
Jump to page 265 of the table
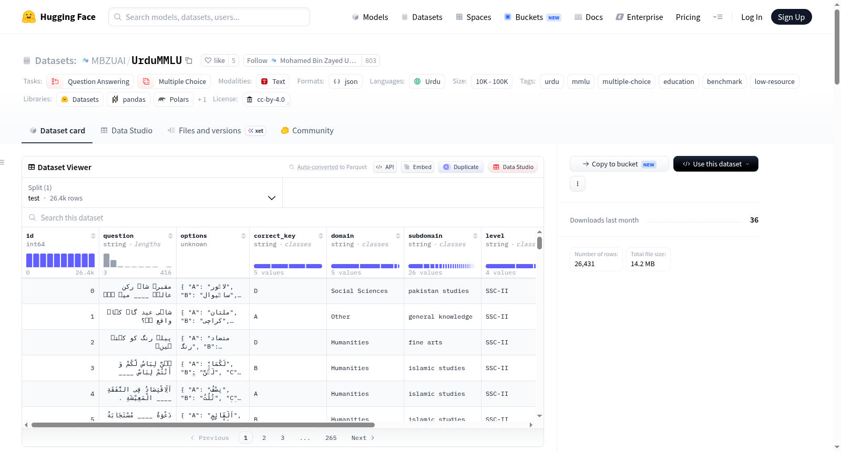tap(331, 438)
